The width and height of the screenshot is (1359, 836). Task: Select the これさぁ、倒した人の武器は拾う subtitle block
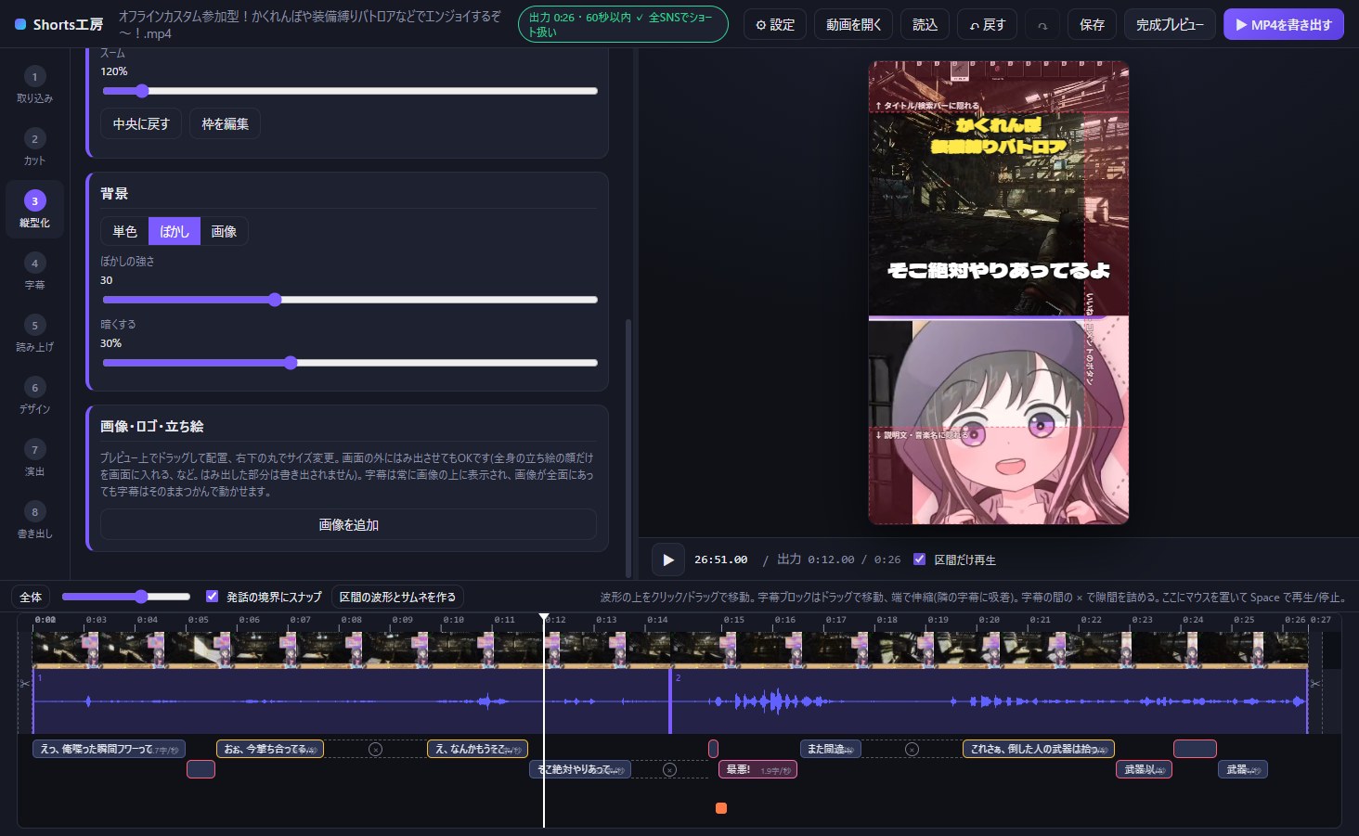[x=1039, y=749]
